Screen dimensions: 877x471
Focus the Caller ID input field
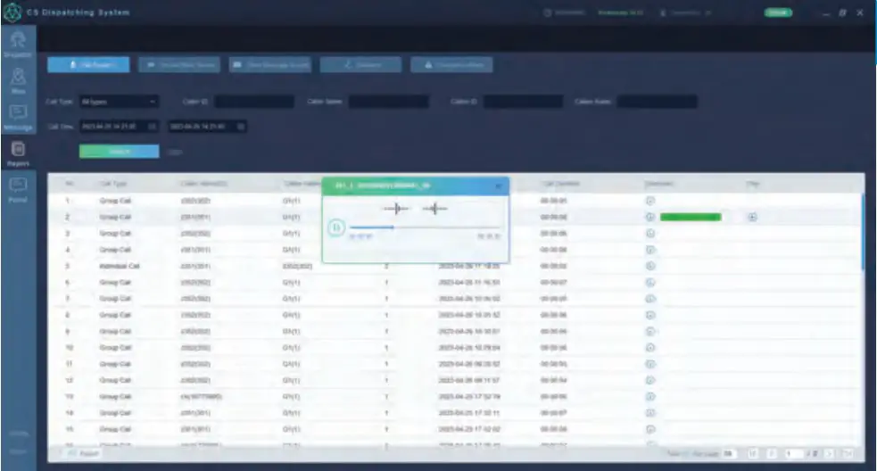(254, 102)
